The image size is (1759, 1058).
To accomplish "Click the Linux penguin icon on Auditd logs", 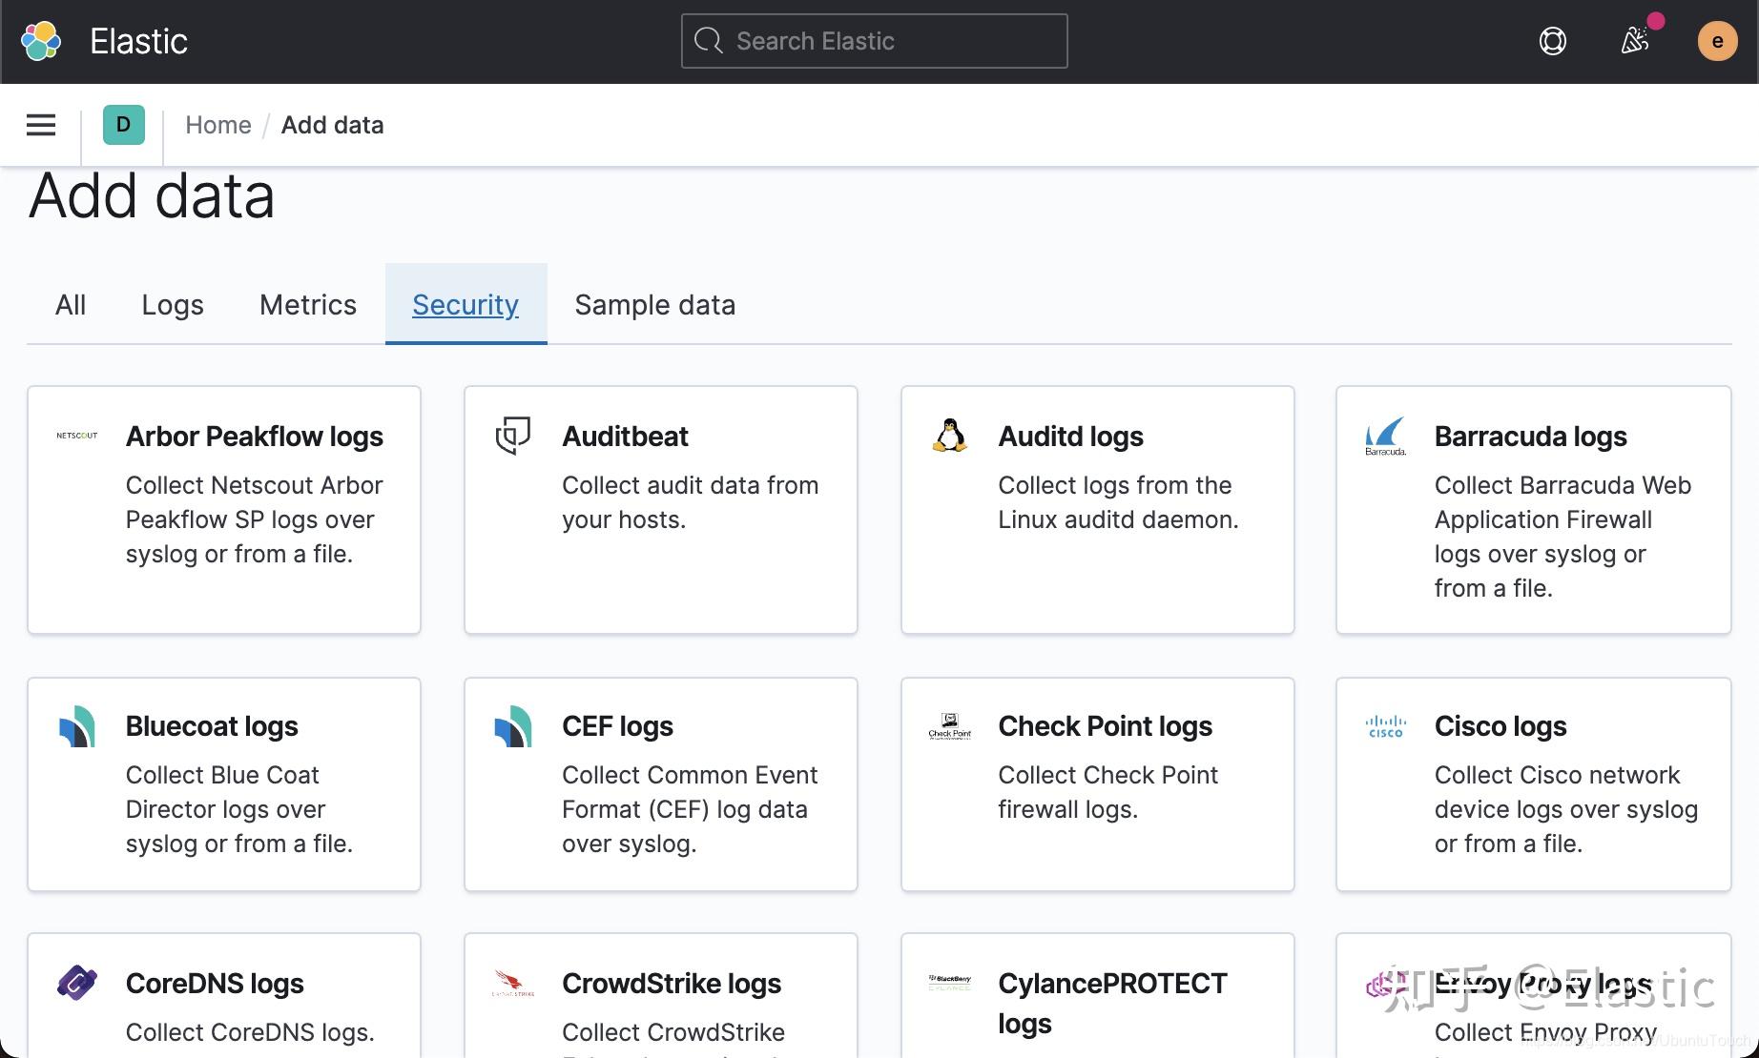I will coord(948,436).
